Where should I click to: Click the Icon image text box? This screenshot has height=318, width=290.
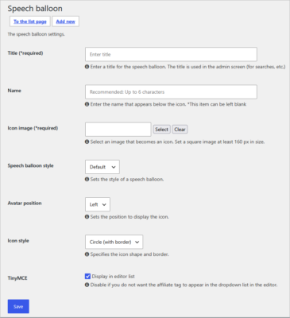118,130
